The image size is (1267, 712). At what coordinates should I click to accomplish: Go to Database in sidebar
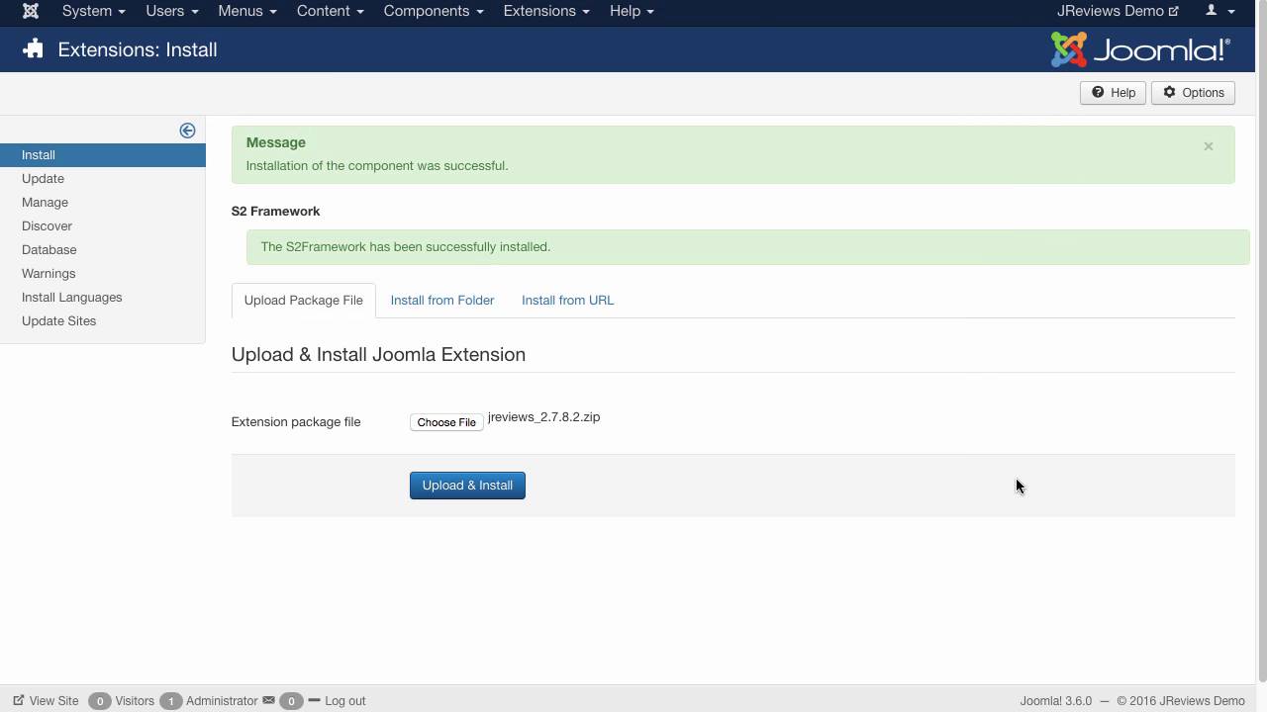(49, 250)
